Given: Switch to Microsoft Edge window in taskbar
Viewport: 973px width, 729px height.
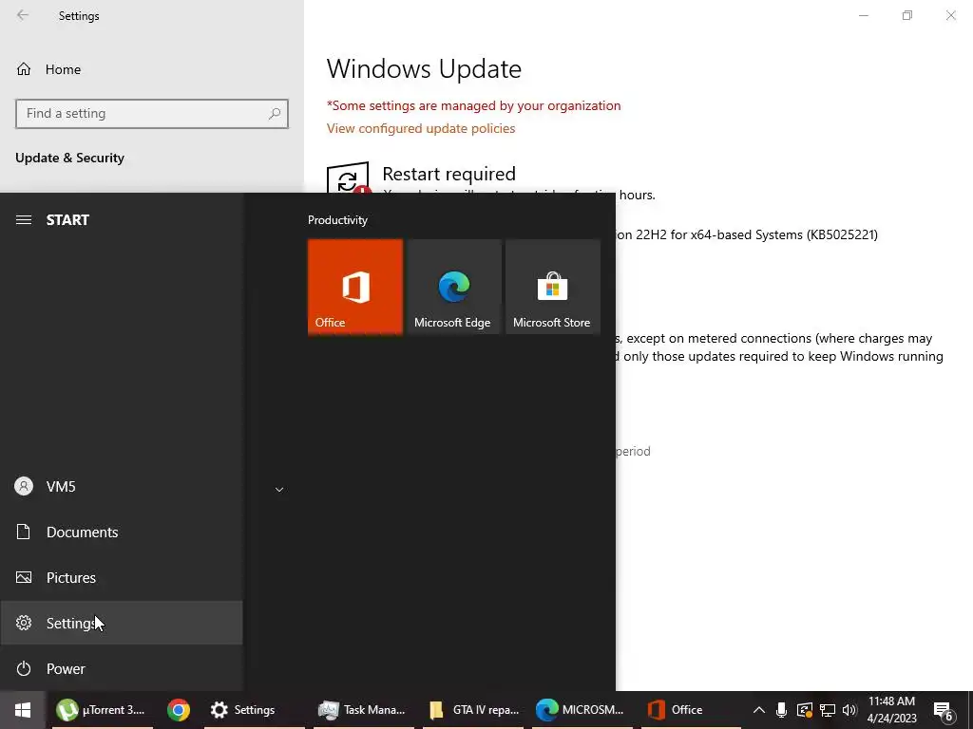Looking at the screenshot, I should point(582,710).
